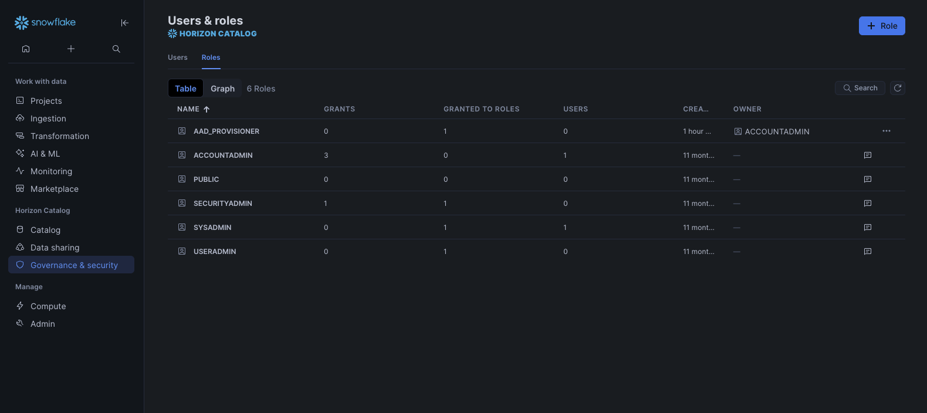Open AAD_PROVISIONER row more options menu

click(x=886, y=131)
